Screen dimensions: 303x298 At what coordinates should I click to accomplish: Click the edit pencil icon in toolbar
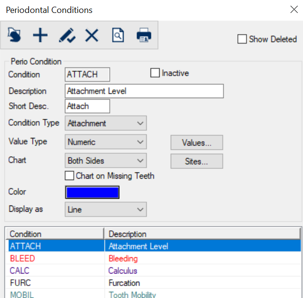(x=67, y=35)
